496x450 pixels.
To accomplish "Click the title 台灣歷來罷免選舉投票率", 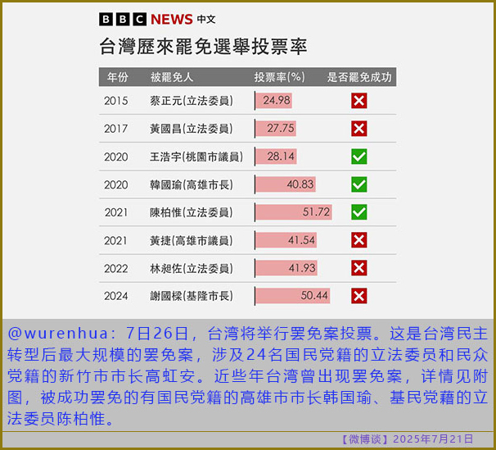I will tap(202, 46).
